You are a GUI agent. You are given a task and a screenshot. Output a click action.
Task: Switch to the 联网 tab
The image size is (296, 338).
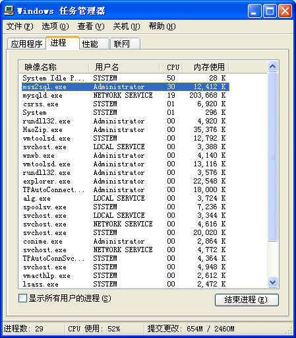click(125, 44)
